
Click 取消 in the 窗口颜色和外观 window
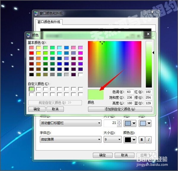coord(124,155)
